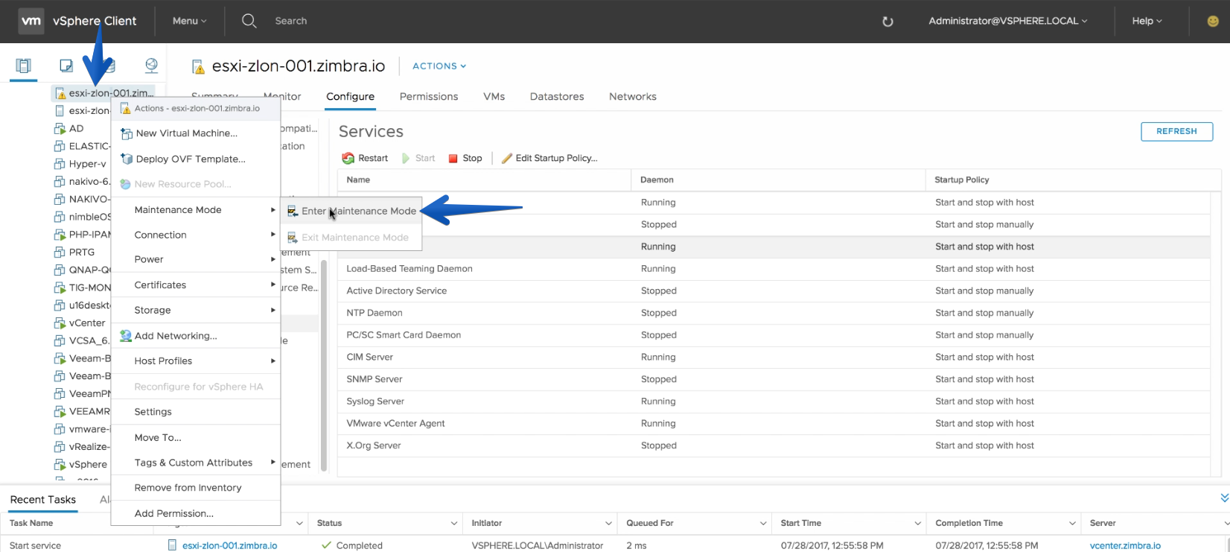Choose Remove from Inventory
The image size is (1230, 552).
(196, 488)
